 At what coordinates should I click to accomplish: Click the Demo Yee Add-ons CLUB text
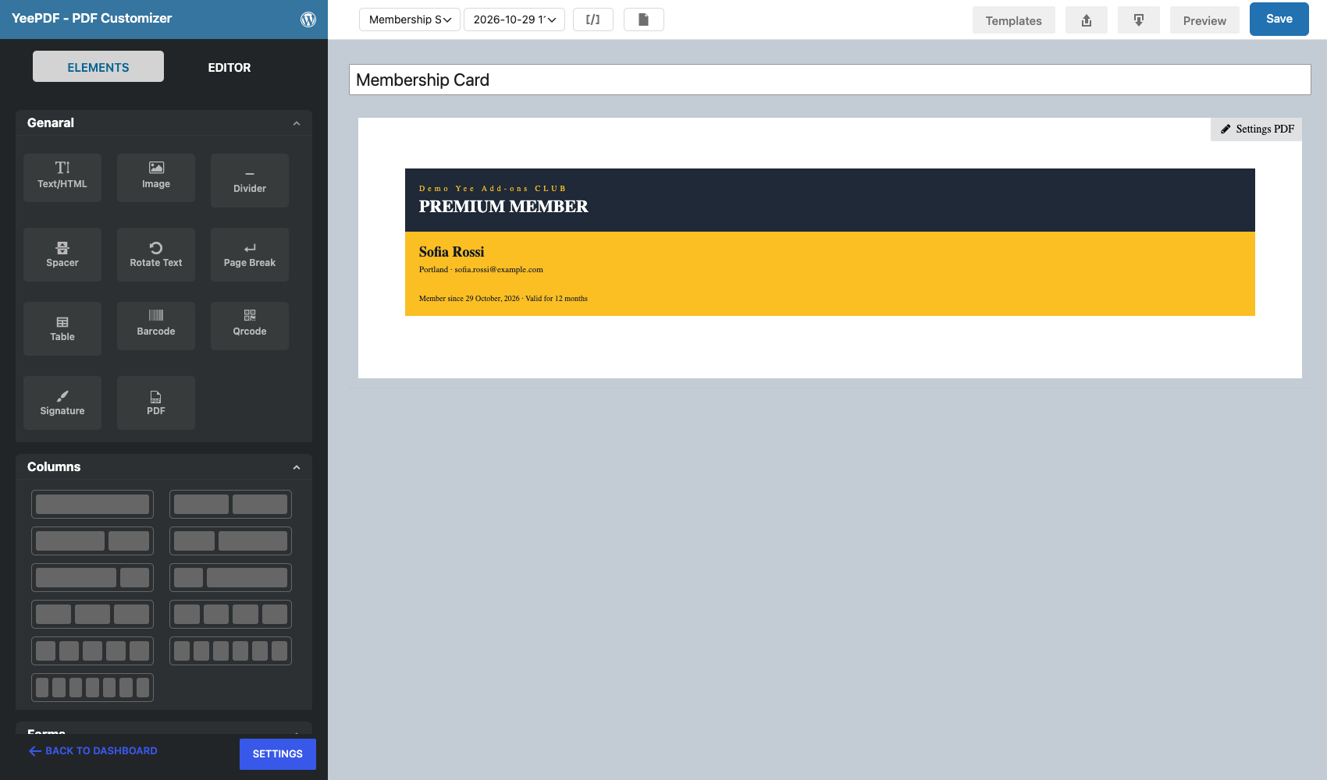(x=493, y=189)
